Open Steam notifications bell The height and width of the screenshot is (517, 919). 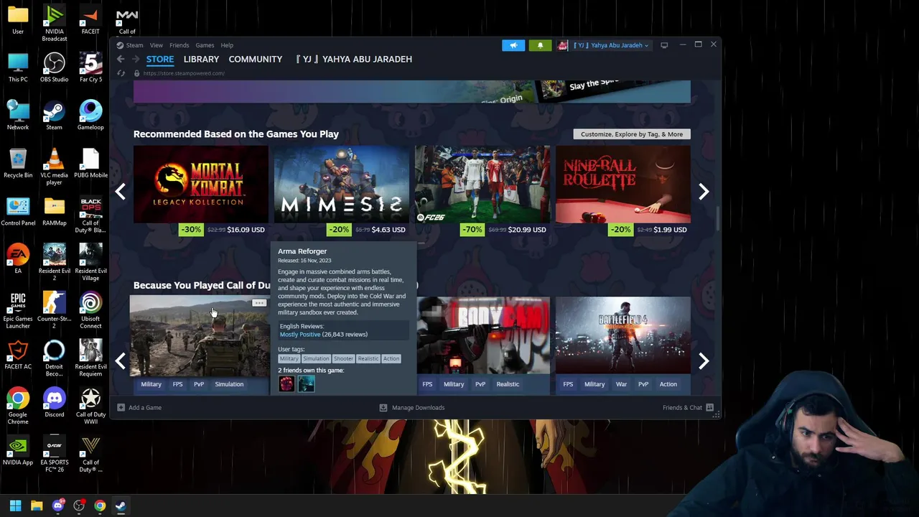[540, 45]
